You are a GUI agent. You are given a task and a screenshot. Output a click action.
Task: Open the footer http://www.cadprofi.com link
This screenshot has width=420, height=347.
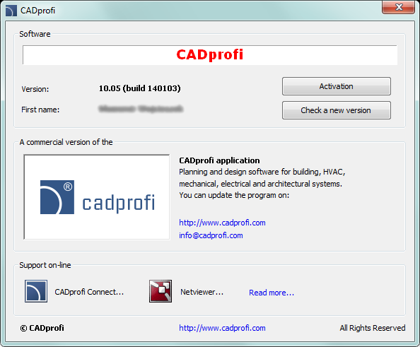click(222, 328)
